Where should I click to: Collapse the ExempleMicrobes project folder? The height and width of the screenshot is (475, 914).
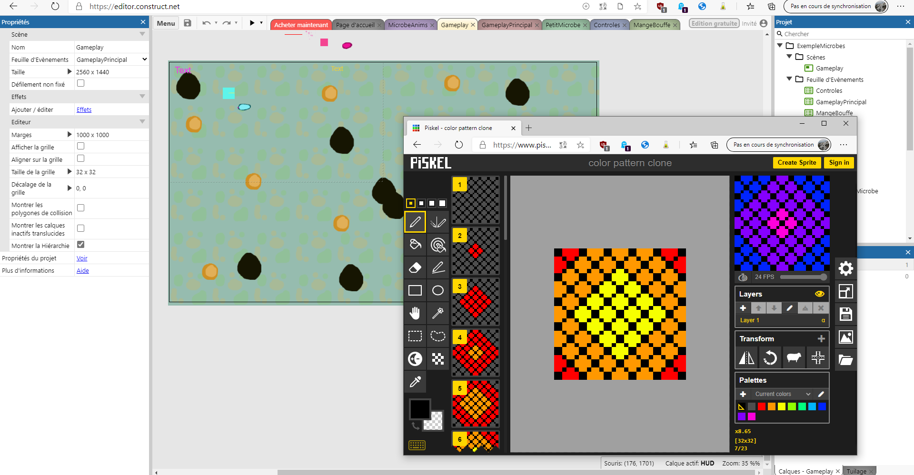click(780, 46)
